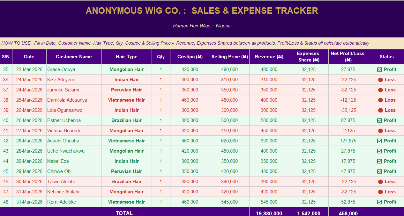Click the 17,875 net profit cell
The image size is (404, 216).
tap(348, 161)
